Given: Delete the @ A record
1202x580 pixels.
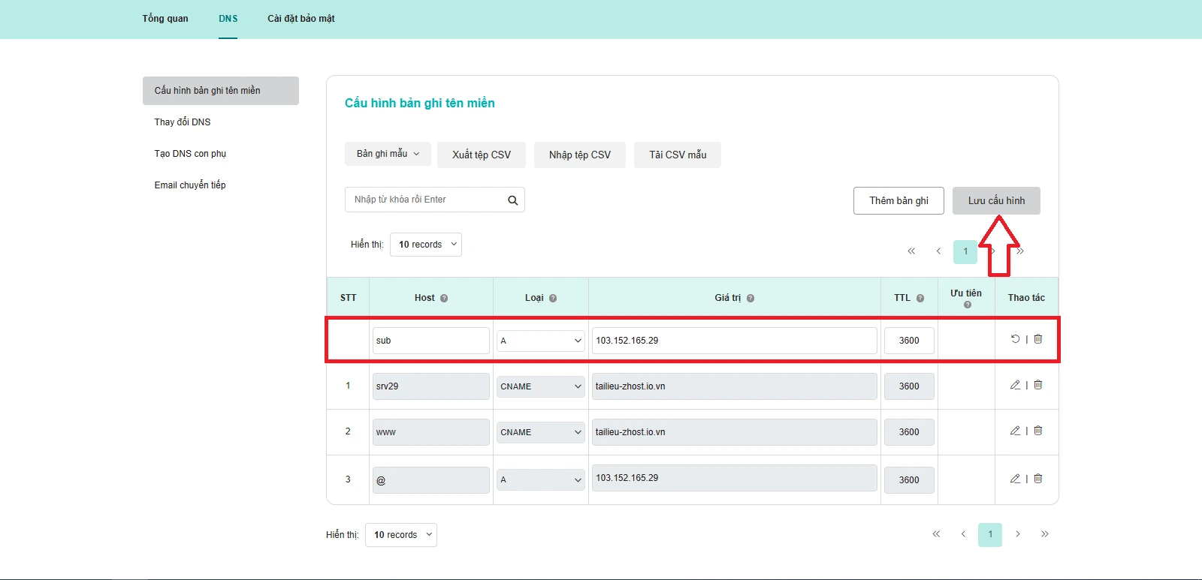Looking at the screenshot, I should point(1038,479).
